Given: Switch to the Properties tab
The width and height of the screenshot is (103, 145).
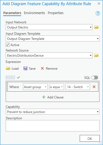Looking at the screenshot, I should pyautogui.click(x=56, y=13).
